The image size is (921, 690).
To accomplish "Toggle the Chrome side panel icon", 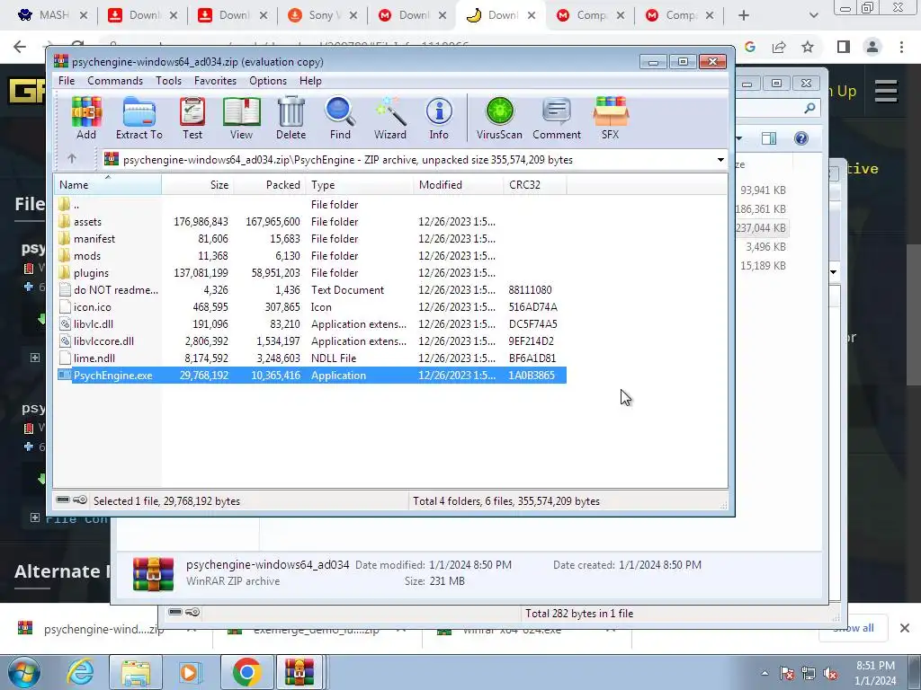I will tap(844, 47).
